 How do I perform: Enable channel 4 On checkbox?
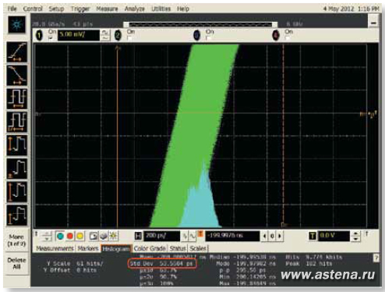click(287, 38)
